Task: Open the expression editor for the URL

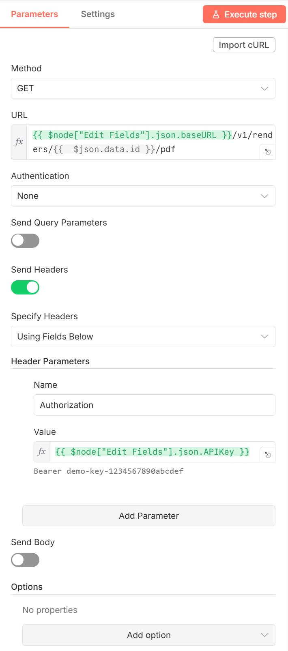Action: (267, 152)
